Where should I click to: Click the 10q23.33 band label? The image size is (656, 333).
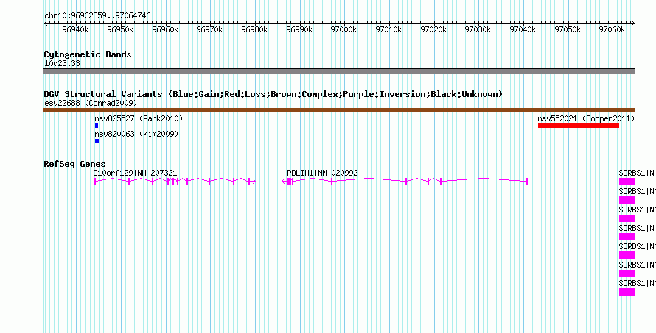(x=62, y=64)
